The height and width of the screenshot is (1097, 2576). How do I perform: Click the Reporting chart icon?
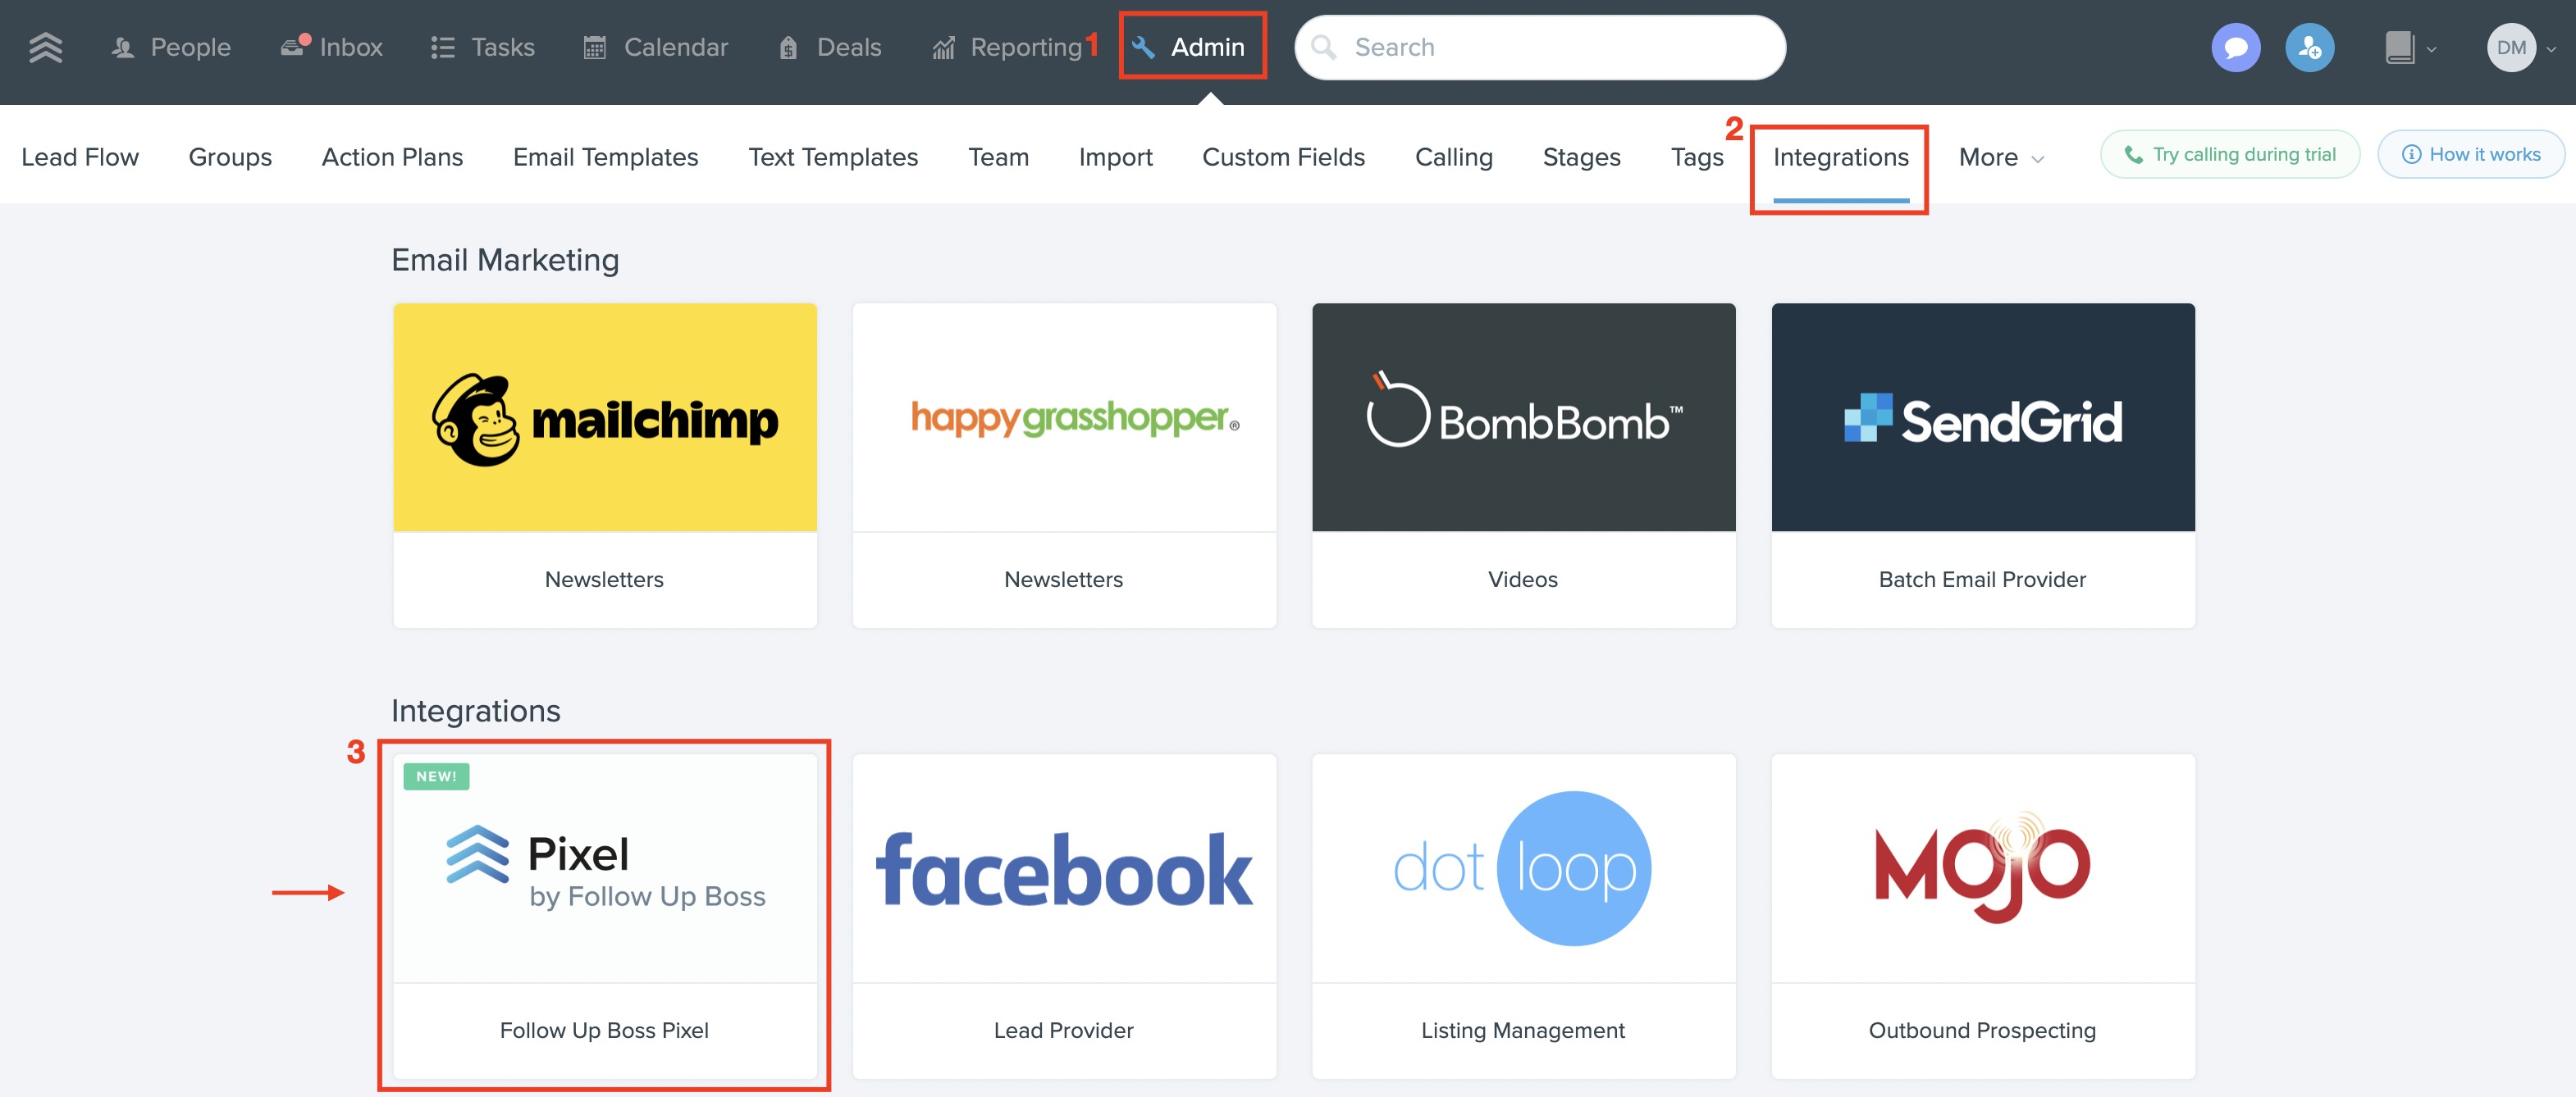[x=943, y=47]
